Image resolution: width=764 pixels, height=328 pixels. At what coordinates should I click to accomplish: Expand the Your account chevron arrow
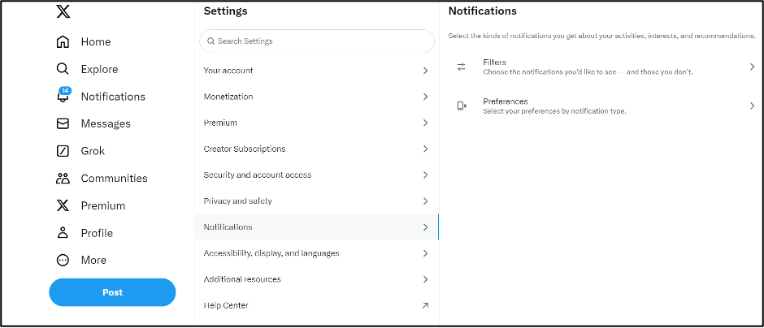(425, 71)
